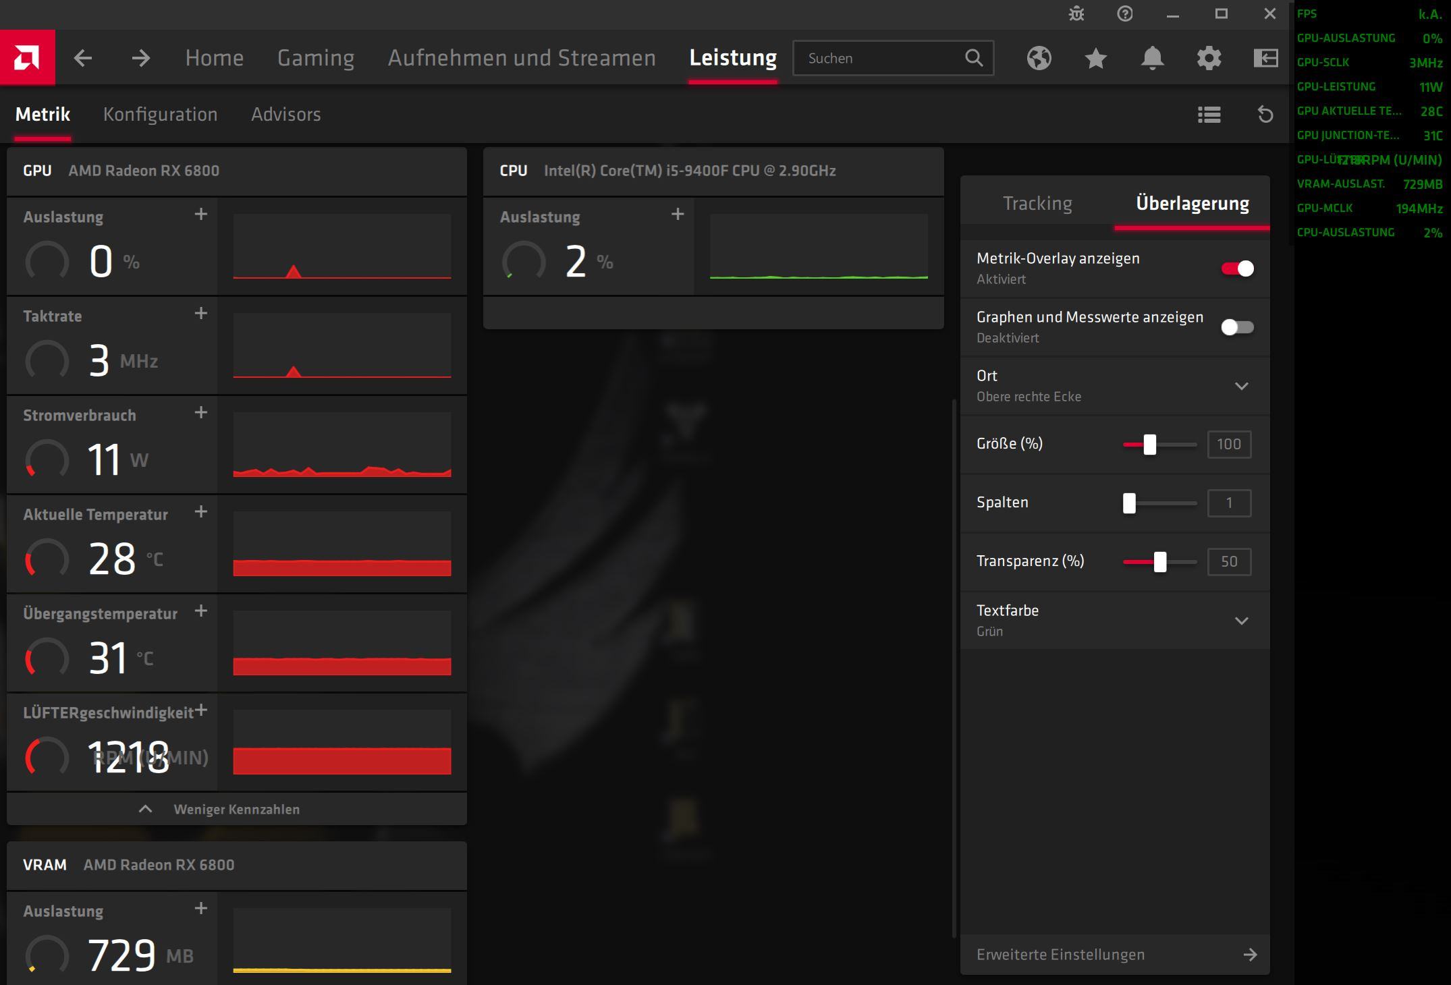
Task: Switch to the Tracking tab
Action: [x=1037, y=203]
